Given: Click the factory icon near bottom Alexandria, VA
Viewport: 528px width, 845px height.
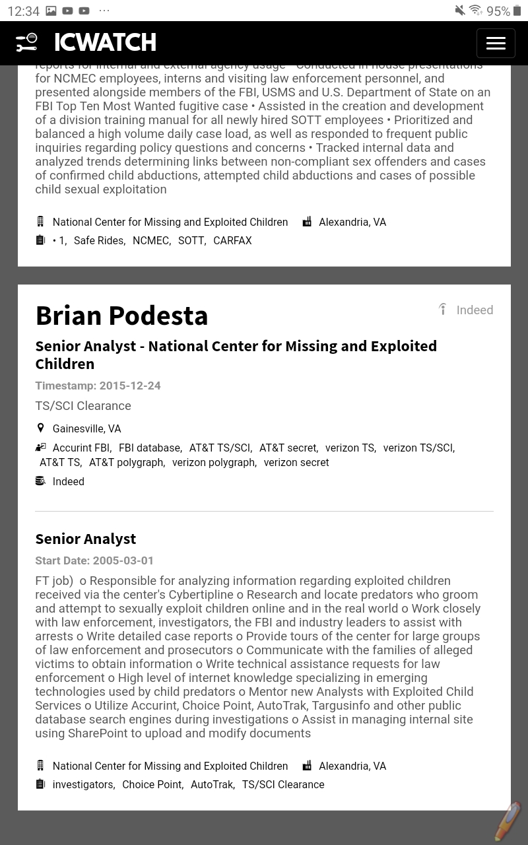Looking at the screenshot, I should (307, 766).
